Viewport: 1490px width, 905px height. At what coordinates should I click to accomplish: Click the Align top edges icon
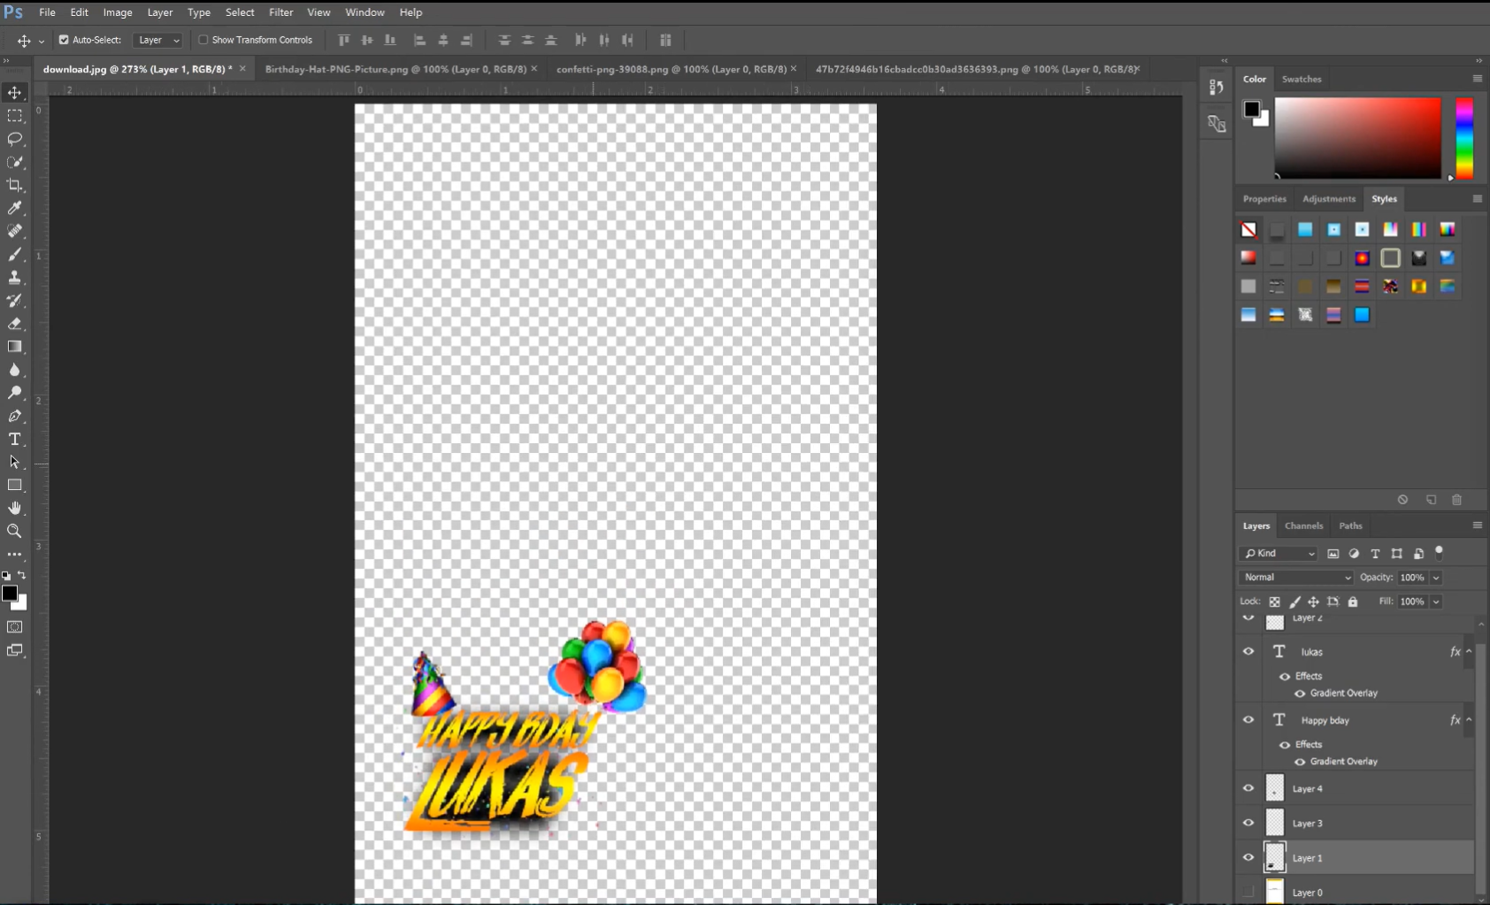tap(343, 40)
